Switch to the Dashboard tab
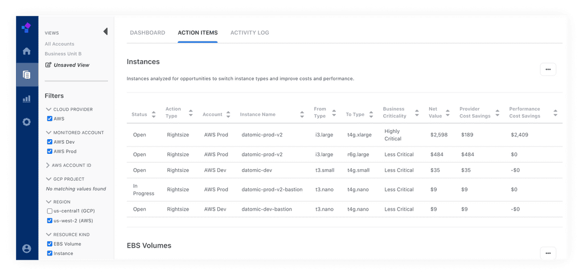The width and height of the screenshot is (583, 276). (147, 33)
